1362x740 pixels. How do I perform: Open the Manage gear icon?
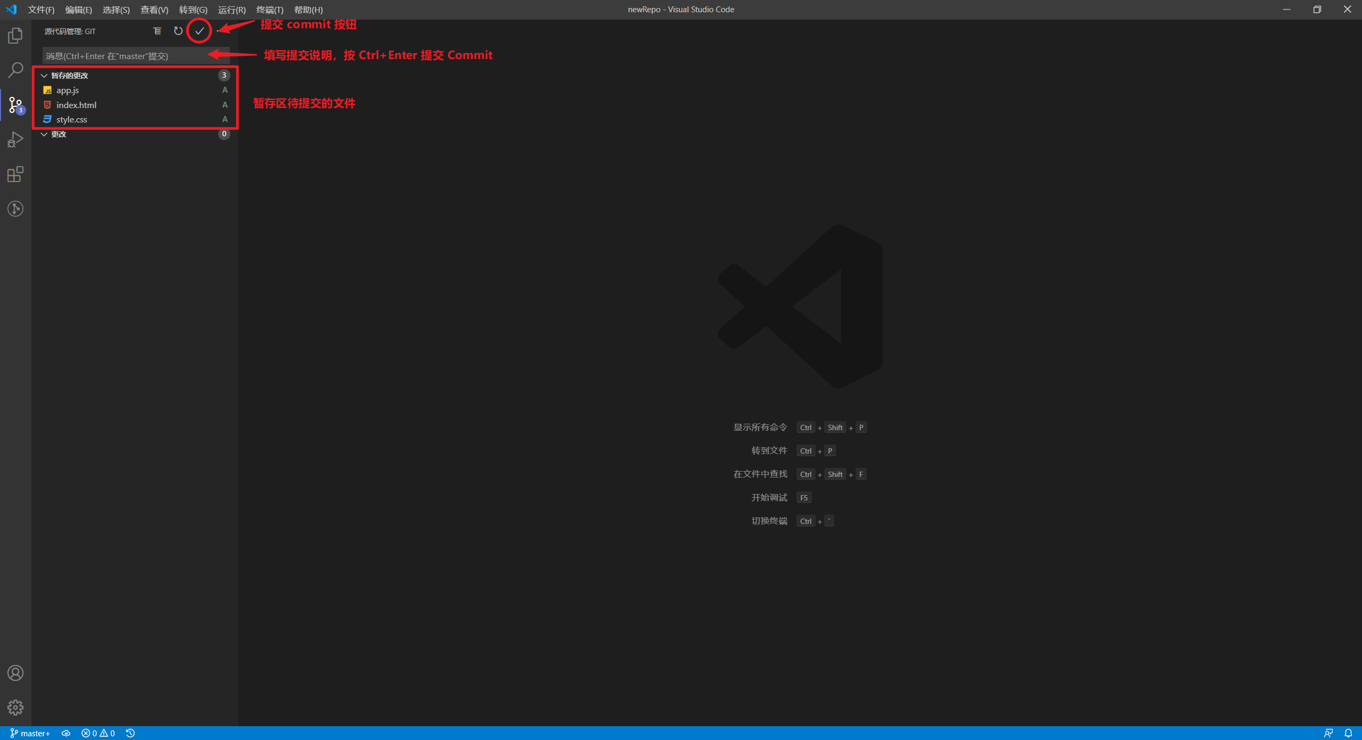[x=15, y=708]
